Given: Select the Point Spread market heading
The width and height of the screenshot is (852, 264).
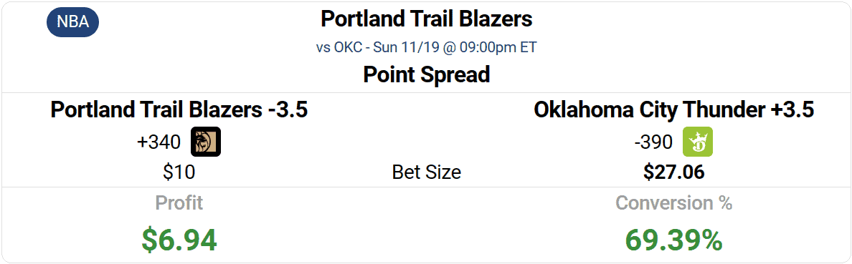Looking at the screenshot, I should pyautogui.click(x=427, y=75).
